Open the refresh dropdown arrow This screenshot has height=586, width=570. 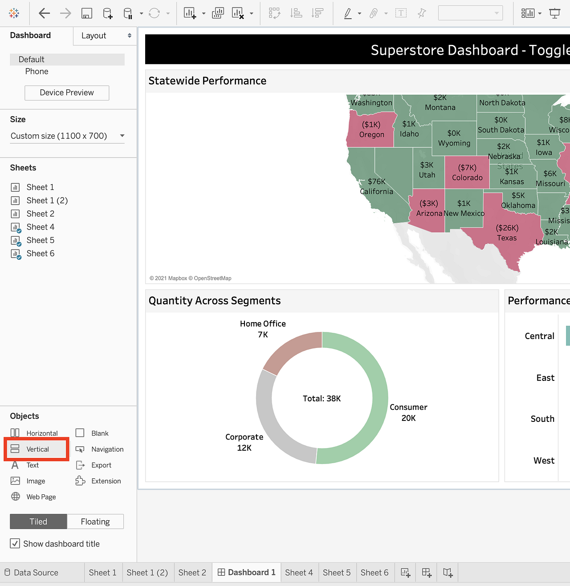coord(168,13)
